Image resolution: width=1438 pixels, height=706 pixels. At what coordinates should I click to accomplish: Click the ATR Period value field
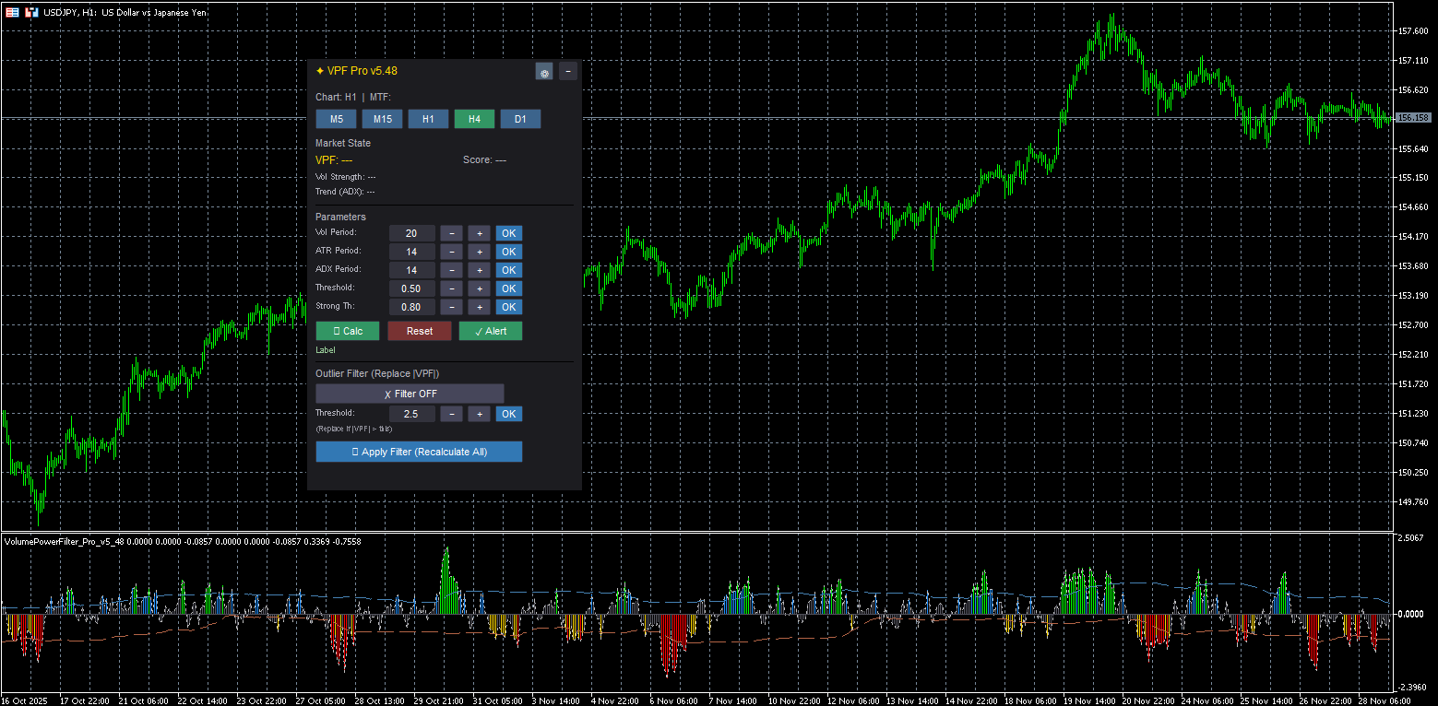point(411,252)
